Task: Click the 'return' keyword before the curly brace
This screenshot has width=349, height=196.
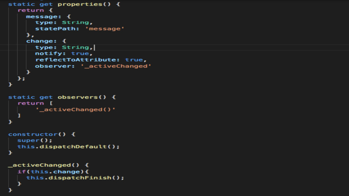Action: coord(31,11)
